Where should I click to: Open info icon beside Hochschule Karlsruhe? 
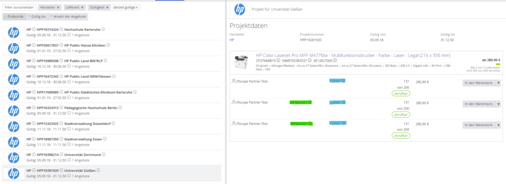103,29
